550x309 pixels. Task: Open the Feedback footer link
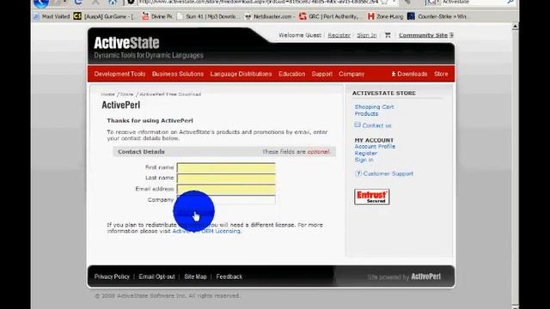coord(229,276)
